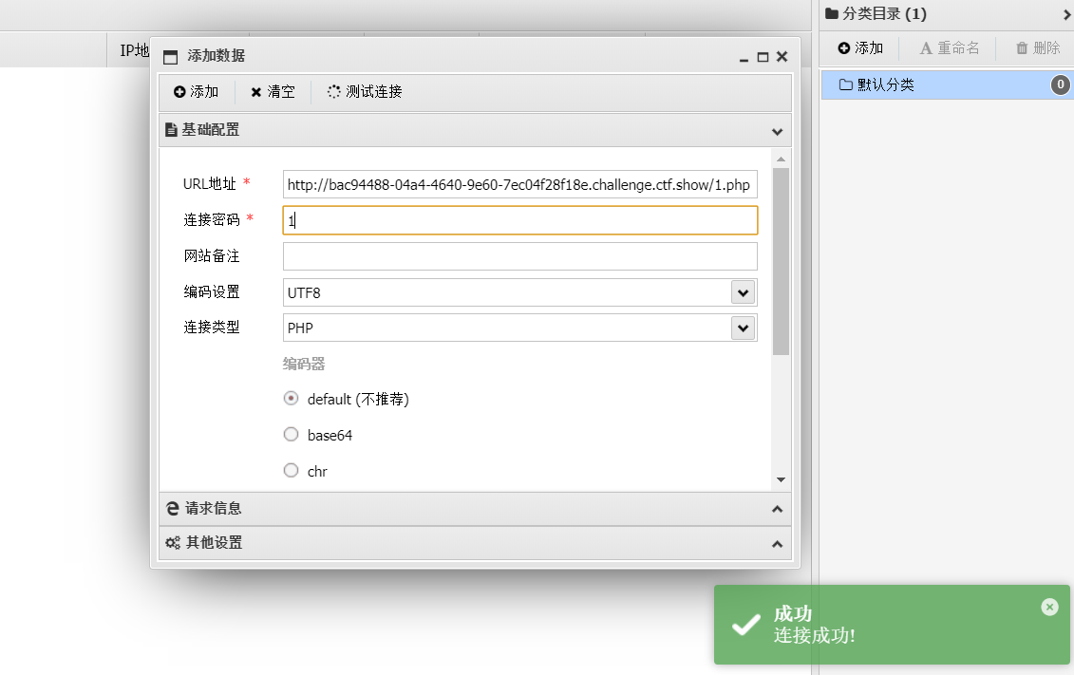
Task: Click the vertical scrollbar thumb in the dialog
Action: tap(781, 261)
